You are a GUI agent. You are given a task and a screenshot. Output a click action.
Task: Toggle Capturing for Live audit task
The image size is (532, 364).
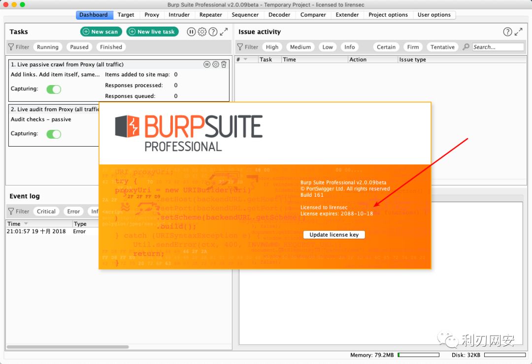coord(54,134)
